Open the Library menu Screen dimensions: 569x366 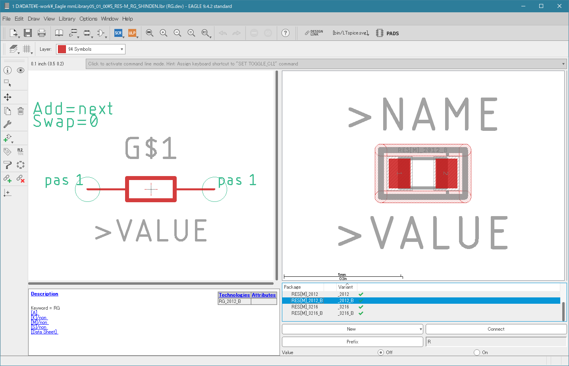pos(67,19)
